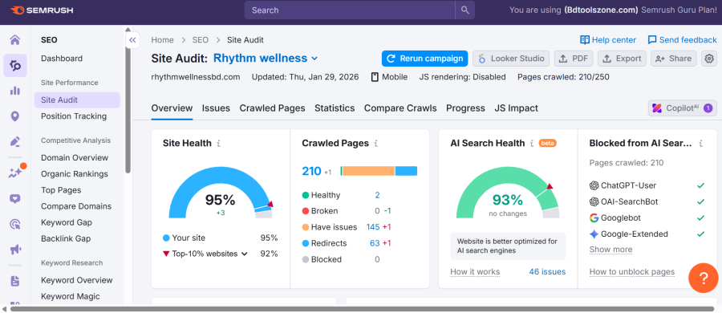Screen dimensions: 722x313
Task: Click the Semrush logo
Action: pos(42,10)
